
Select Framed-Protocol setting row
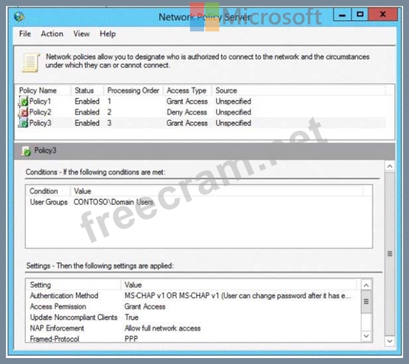[54, 339]
